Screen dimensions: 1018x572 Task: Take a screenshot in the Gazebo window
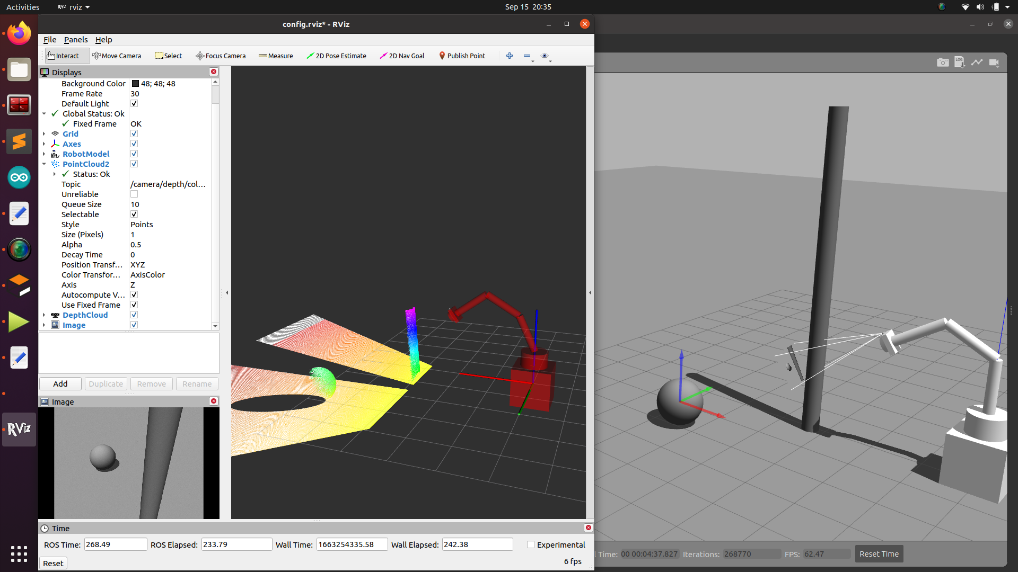click(x=943, y=62)
